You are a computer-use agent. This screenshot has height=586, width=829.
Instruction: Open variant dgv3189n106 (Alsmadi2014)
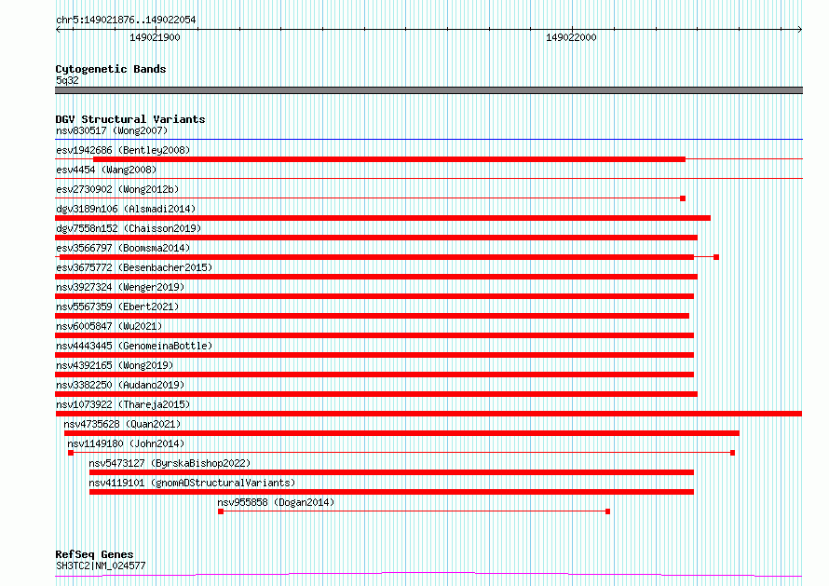(126, 209)
